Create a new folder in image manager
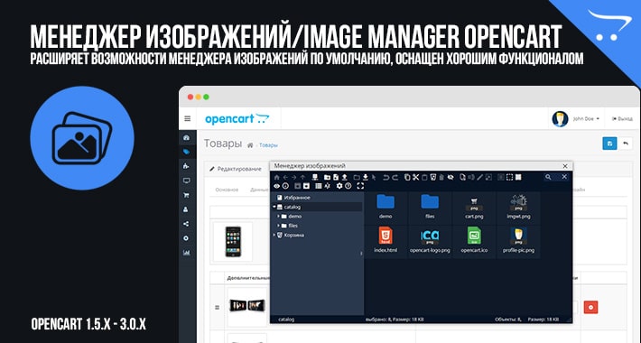Image resolution: width=641 pixels, height=343 pixels. pyautogui.click(x=327, y=177)
